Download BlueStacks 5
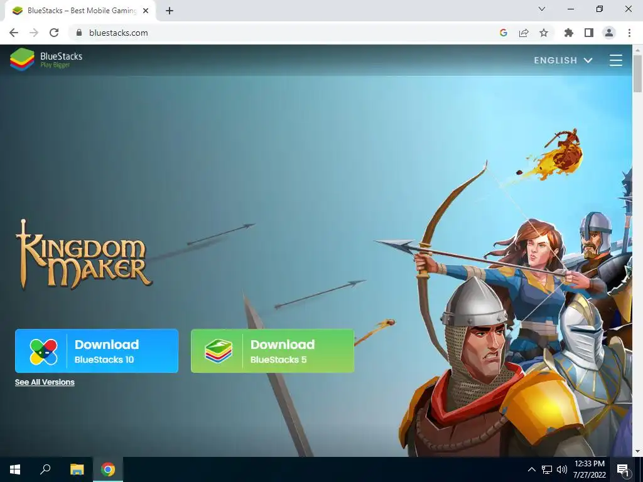Screen dimensions: 643x482 [273, 351]
